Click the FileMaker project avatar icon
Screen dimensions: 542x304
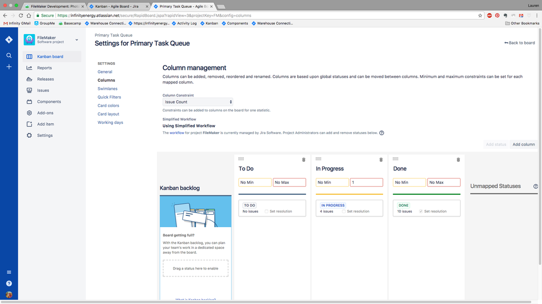pos(29,39)
